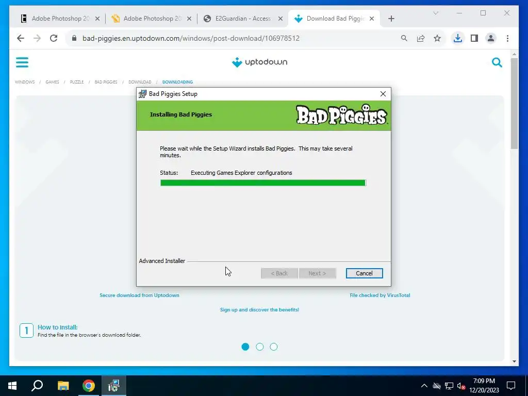The image size is (528, 396).
Task: Click the browser forward arrow
Action: [37, 38]
